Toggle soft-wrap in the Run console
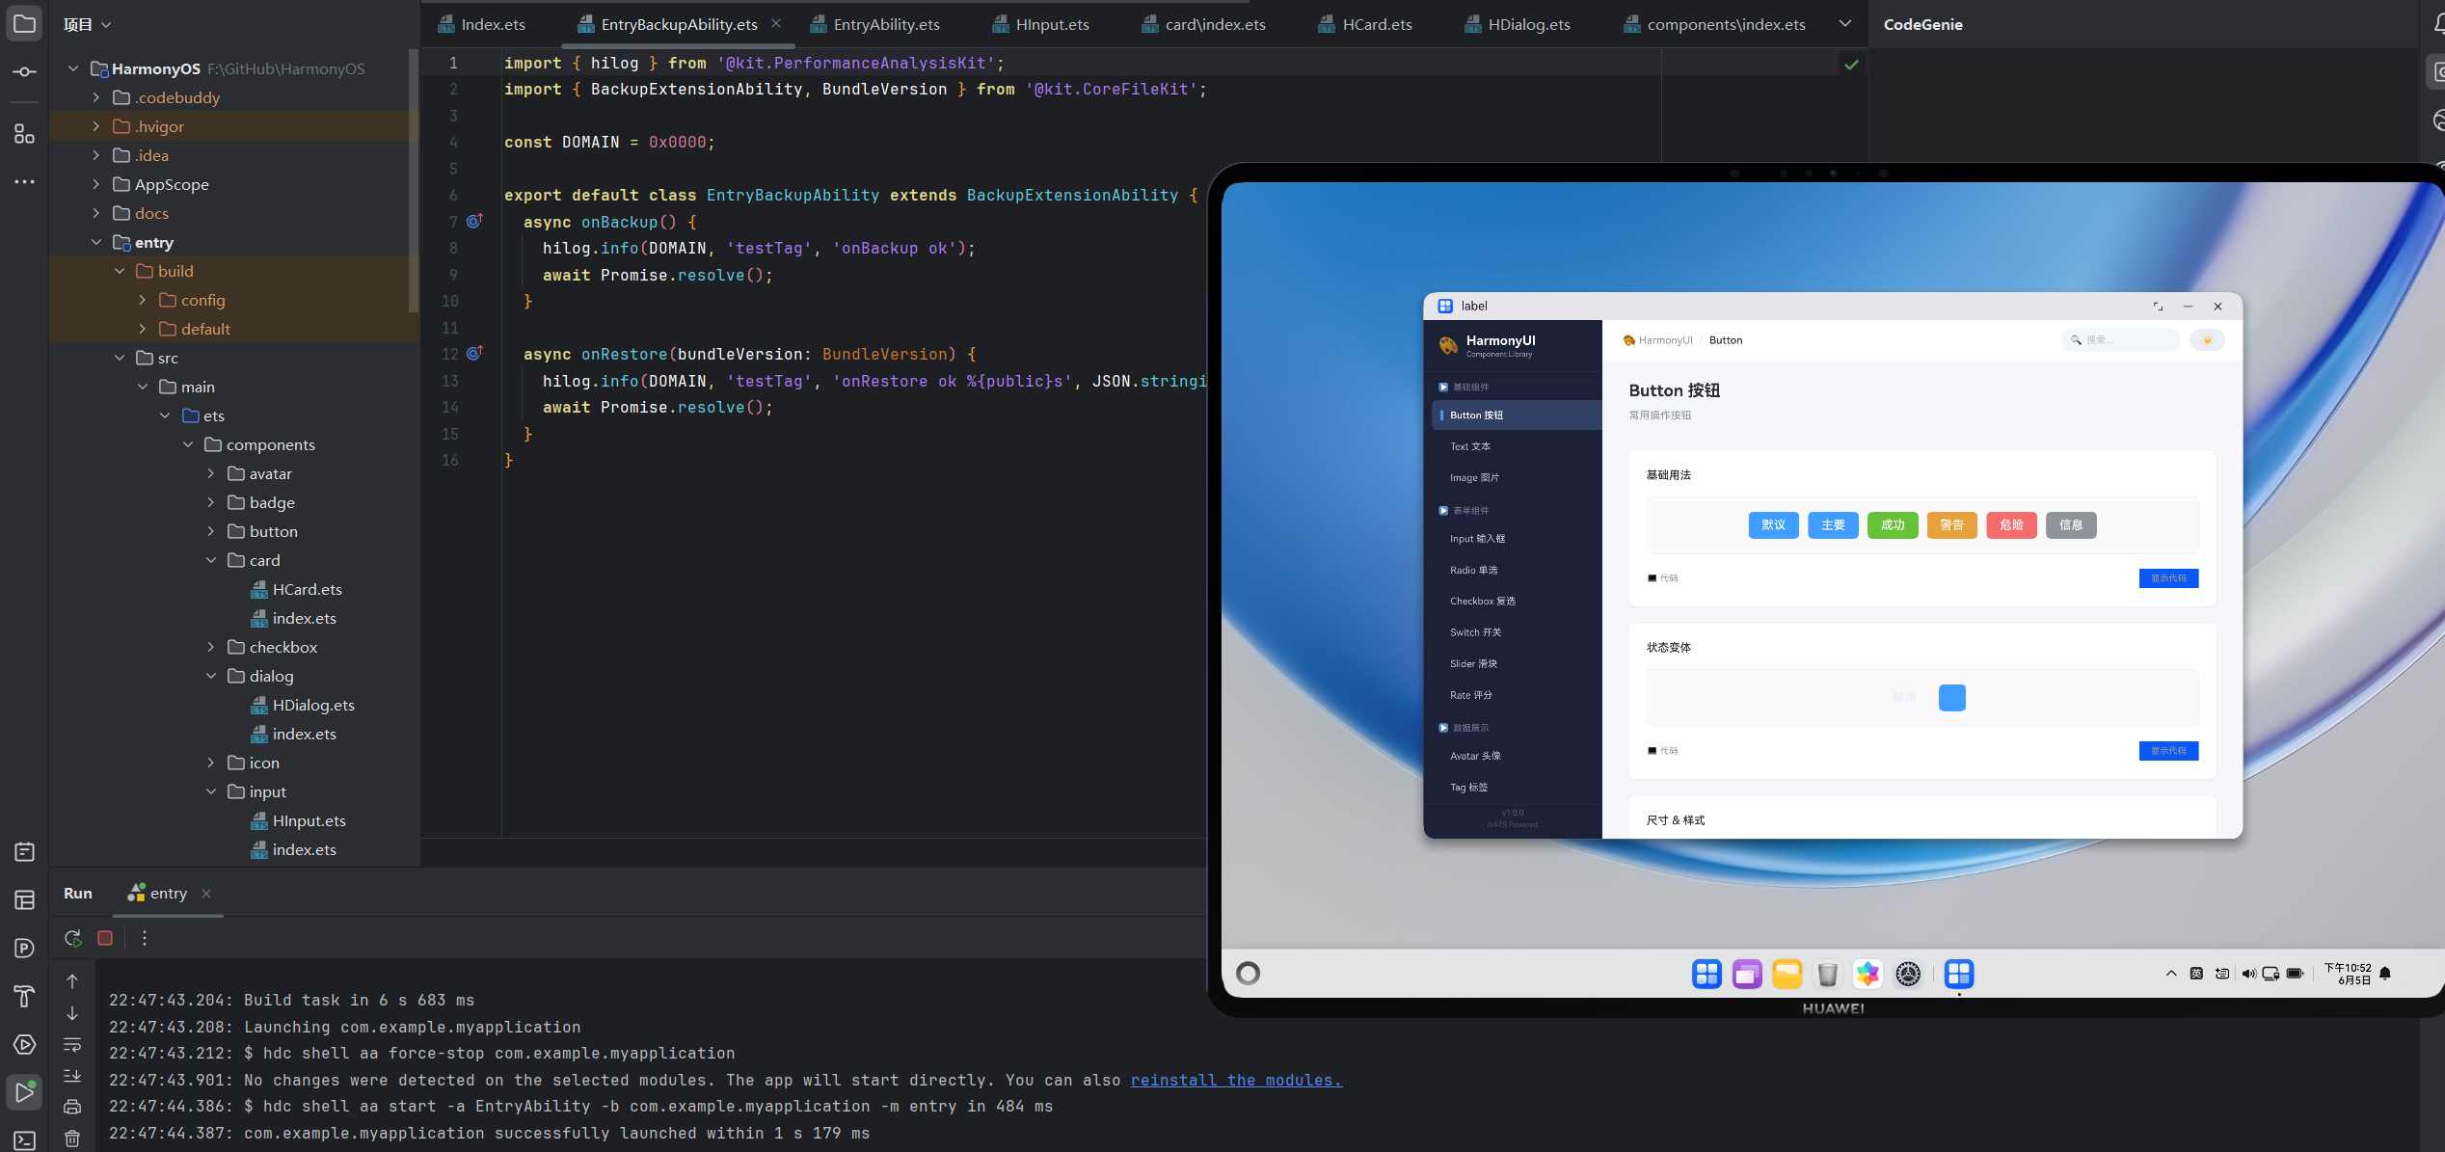The image size is (2445, 1152). click(72, 1045)
